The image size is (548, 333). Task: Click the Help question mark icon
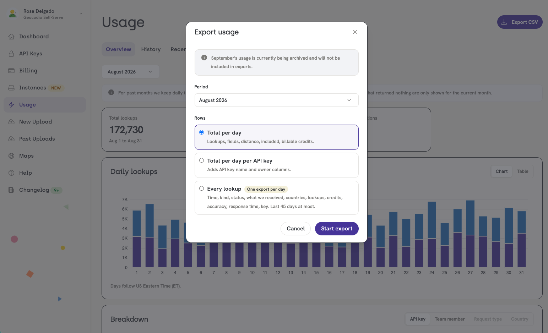click(11, 173)
